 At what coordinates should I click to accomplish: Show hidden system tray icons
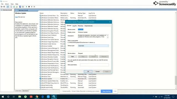pos(153,97)
